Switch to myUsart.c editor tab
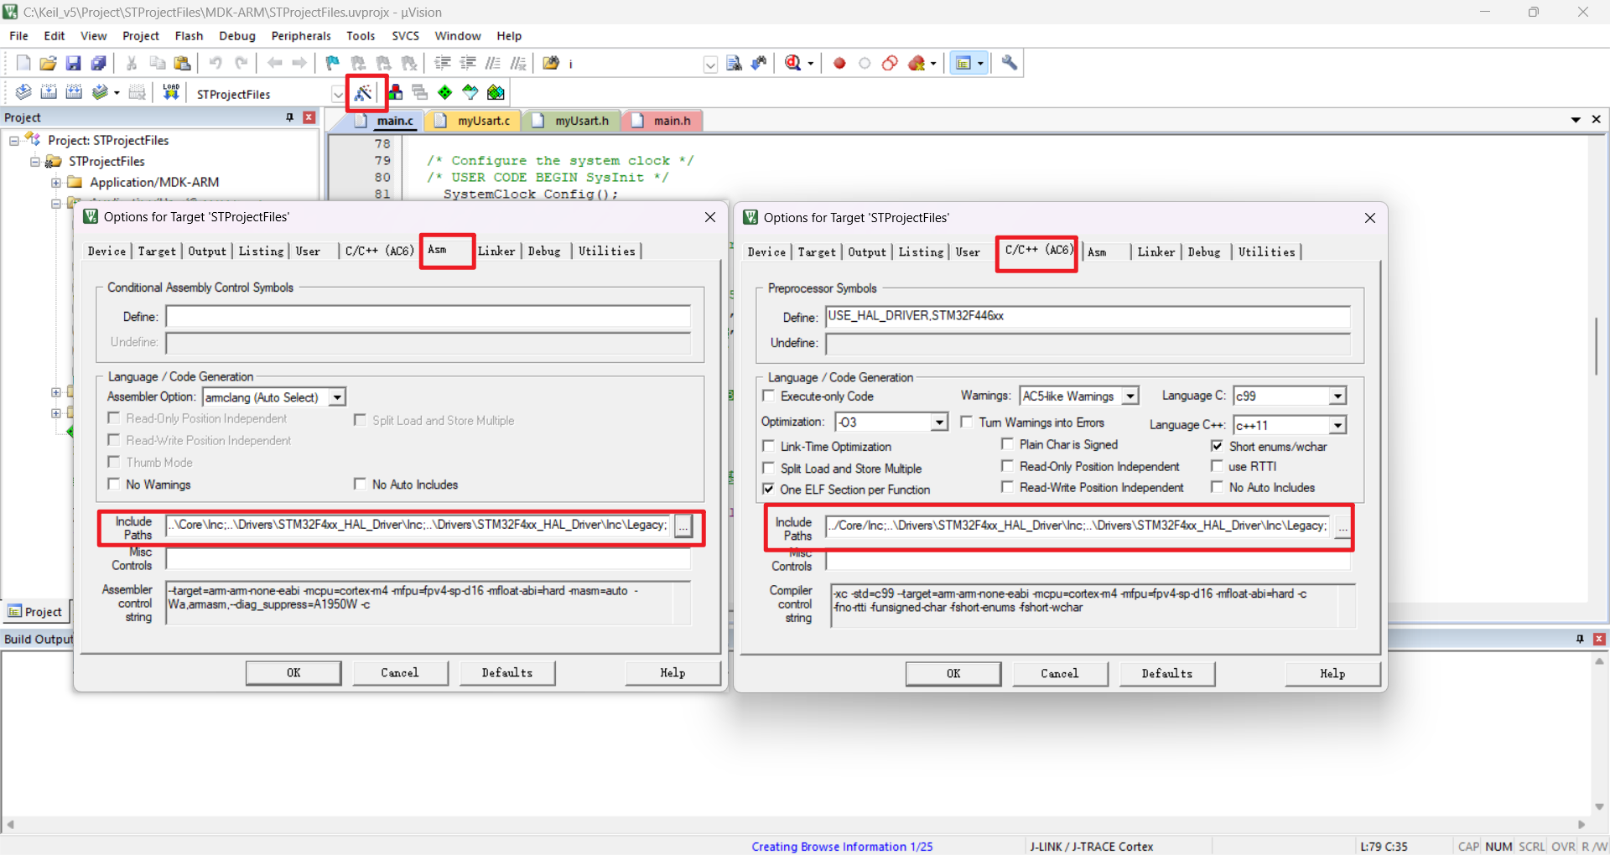This screenshot has height=855, width=1610. (475, 121)
